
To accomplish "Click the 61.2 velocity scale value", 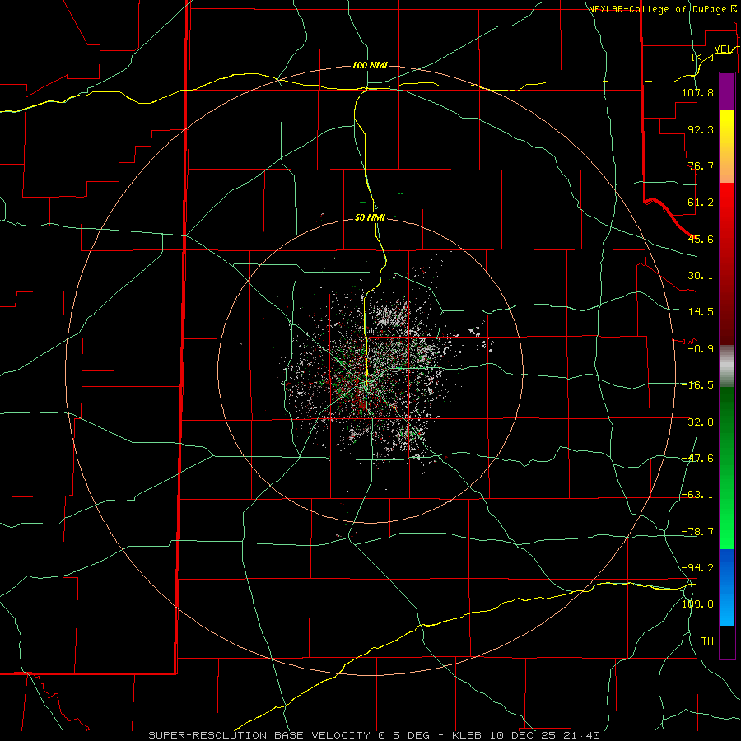I will [x=701, y=203].
